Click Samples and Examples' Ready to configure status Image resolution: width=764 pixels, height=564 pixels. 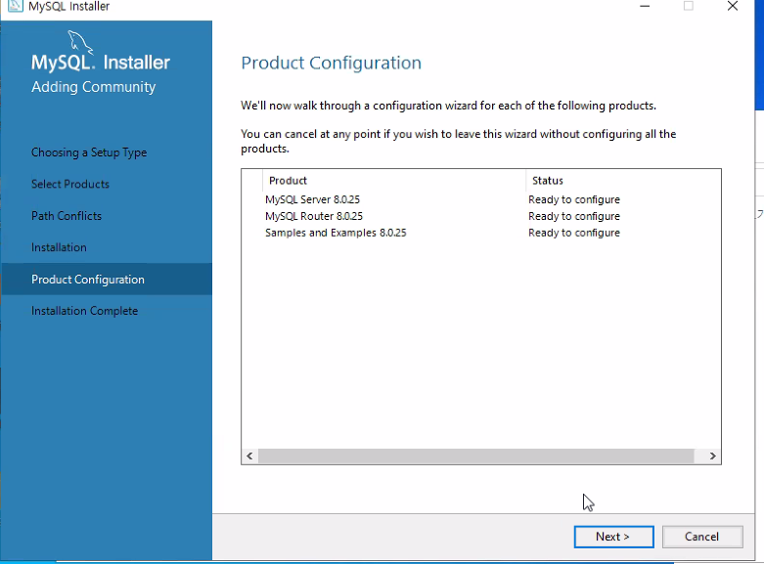coord(574,233)
